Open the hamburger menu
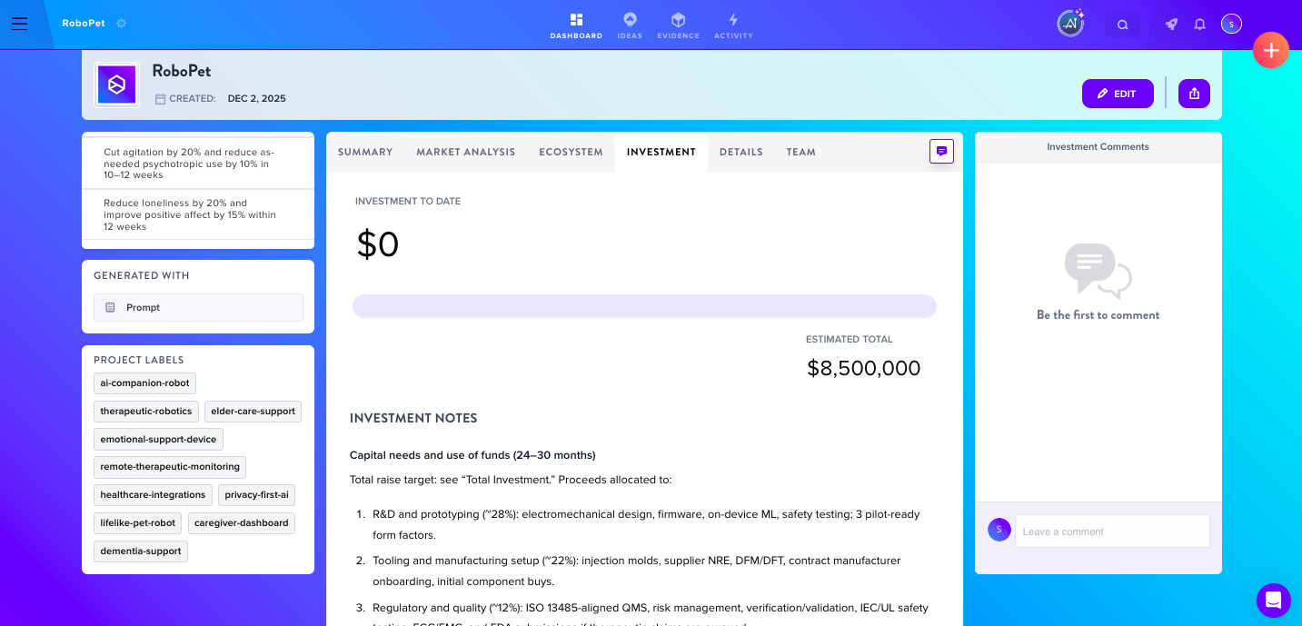1302x626 pixels. click(20, 24)
